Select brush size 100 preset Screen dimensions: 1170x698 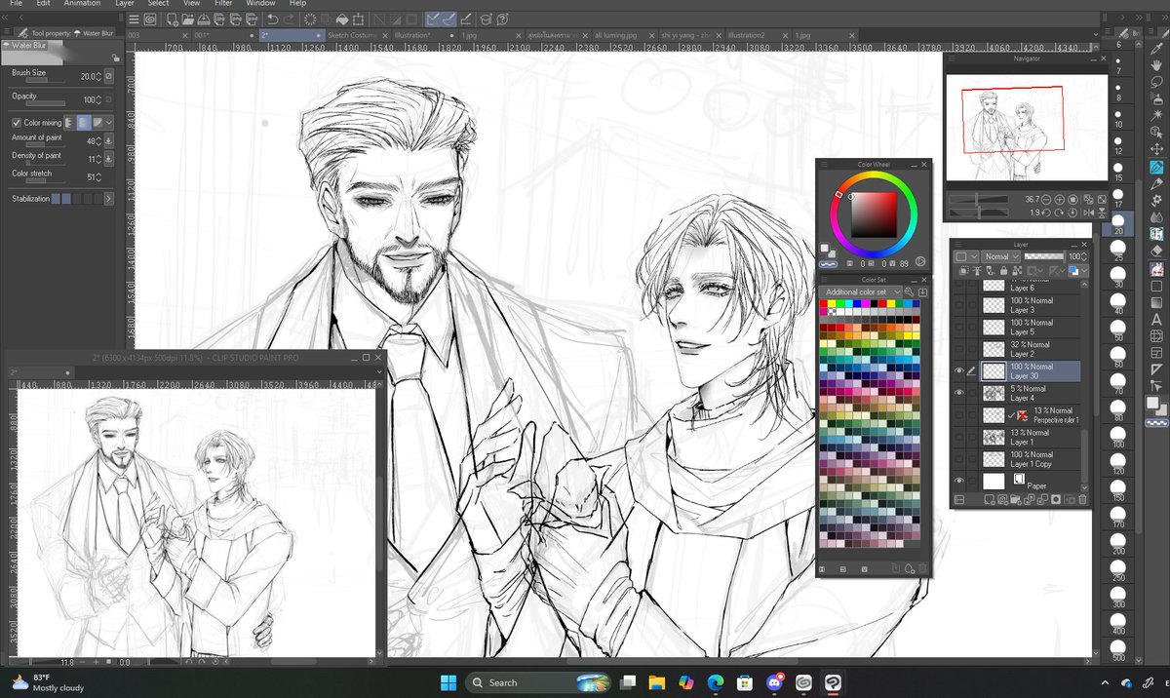click(1118, 434)
